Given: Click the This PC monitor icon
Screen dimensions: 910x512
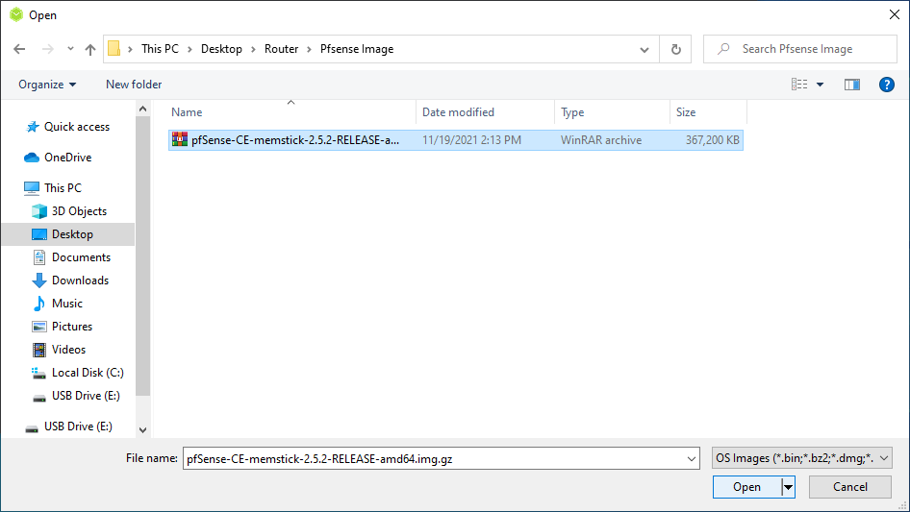Looking at the screenshot, I should 32,188.
